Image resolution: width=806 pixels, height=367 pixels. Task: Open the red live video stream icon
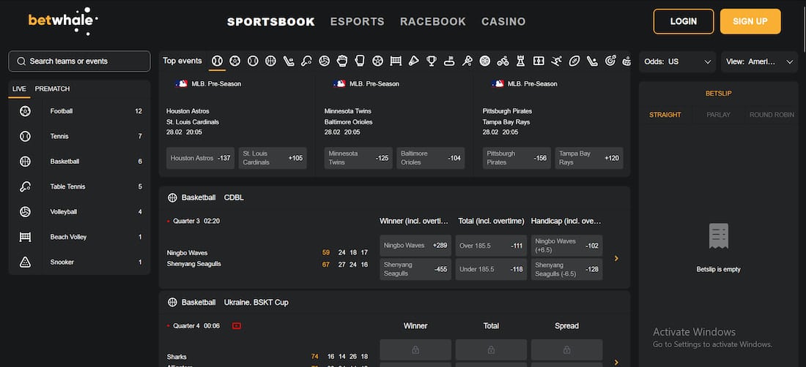click(237, 325)
